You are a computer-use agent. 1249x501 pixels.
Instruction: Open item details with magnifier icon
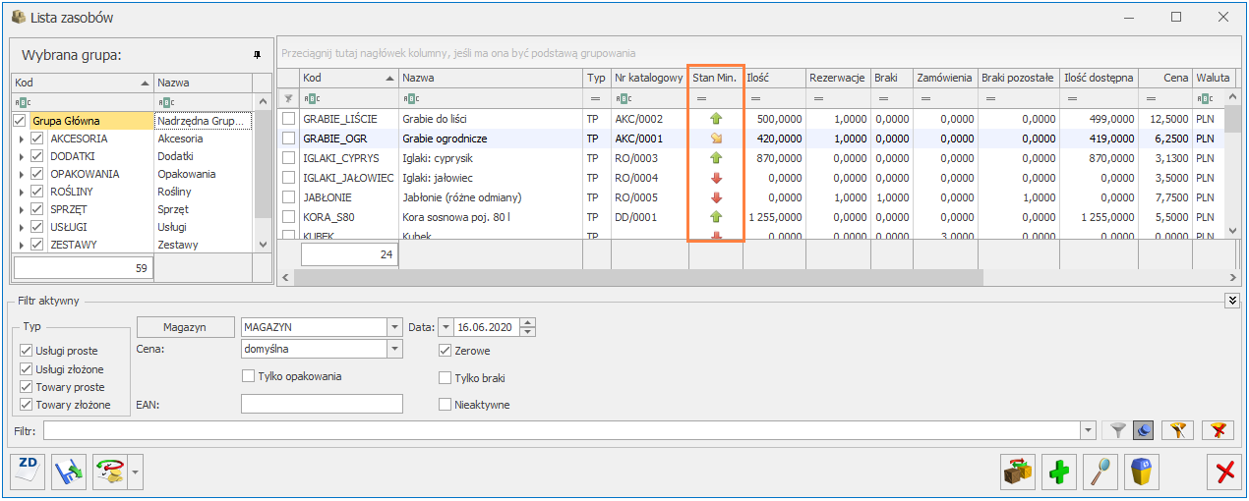tap(1100, 473)
